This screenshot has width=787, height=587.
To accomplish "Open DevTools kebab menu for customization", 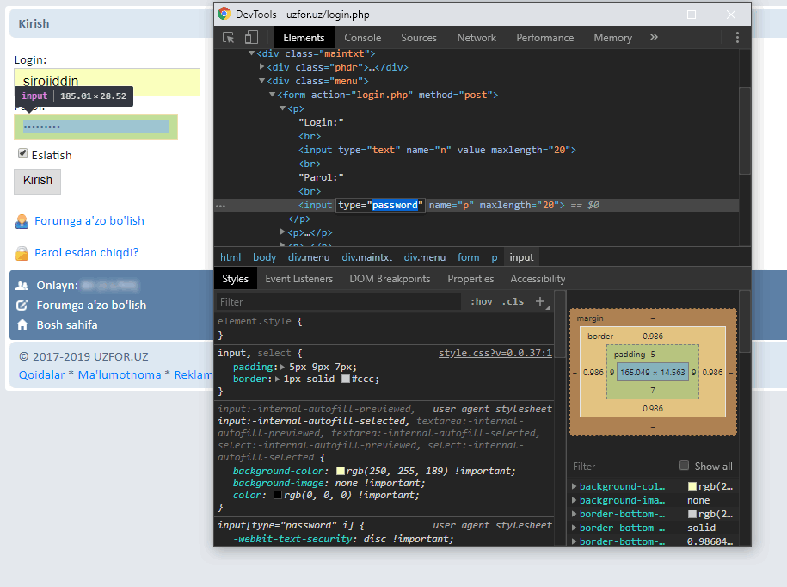I will point(737,38).
